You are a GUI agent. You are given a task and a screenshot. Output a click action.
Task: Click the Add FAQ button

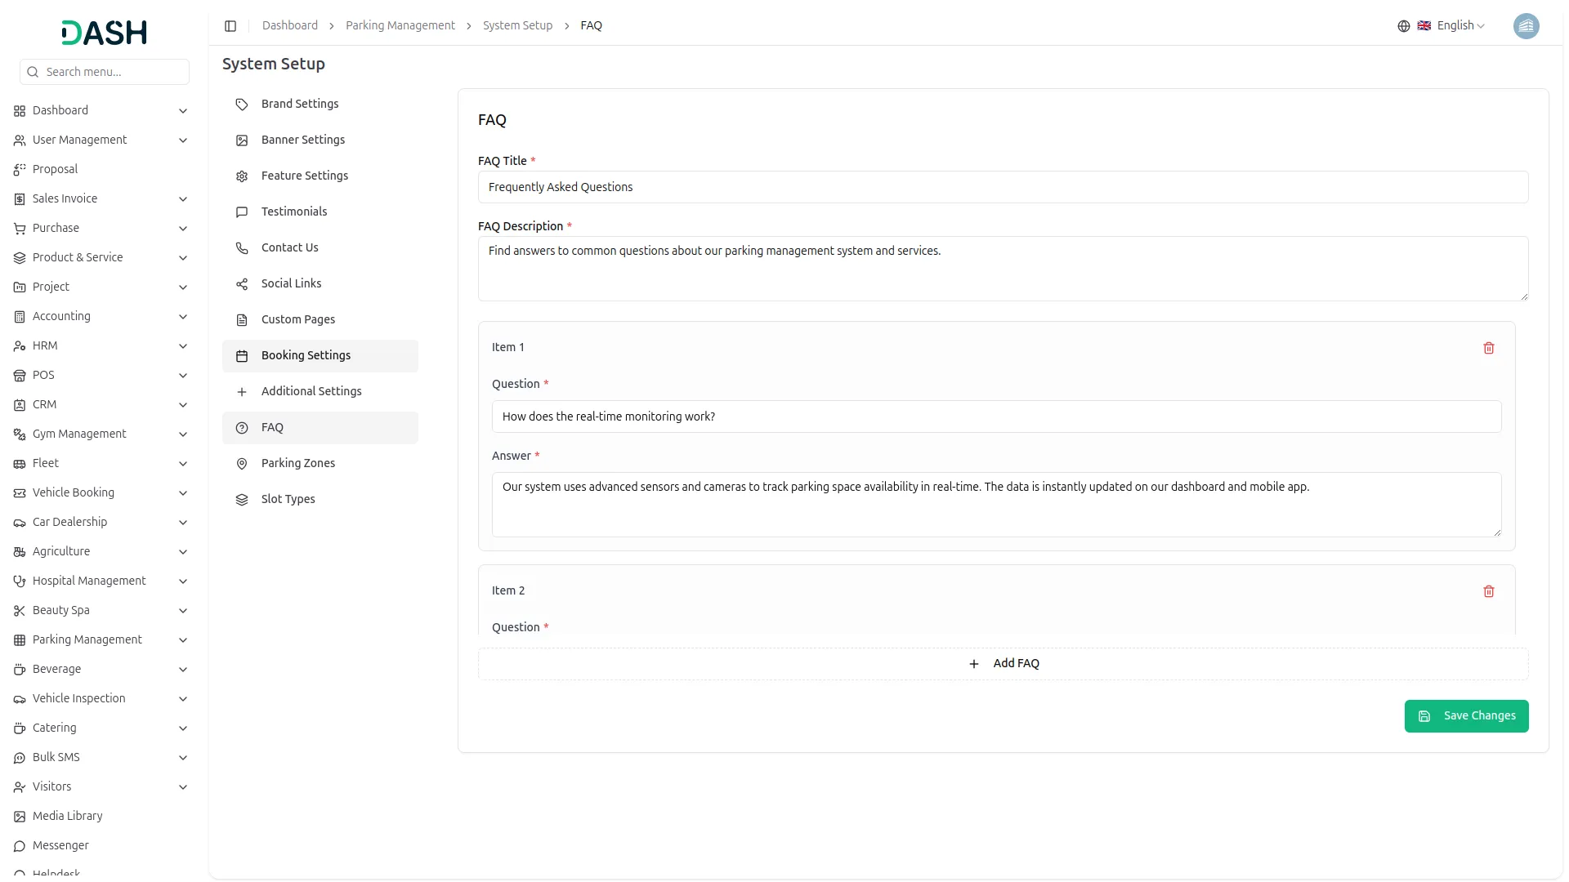1003,664
